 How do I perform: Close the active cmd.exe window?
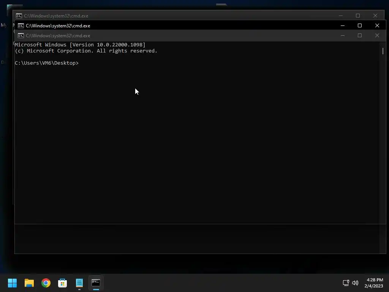(x=377, y=25)
